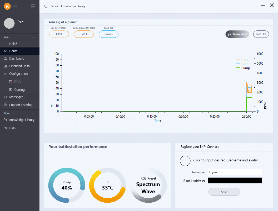Image resolution: width=278 pixels, height=211 pixels.
Task: Click the Save button
Action: [x=224, y=192]
